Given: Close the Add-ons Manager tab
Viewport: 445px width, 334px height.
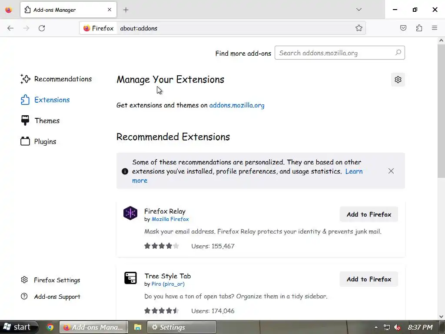Looking at the screenshot, I should (x=110, y=10).
